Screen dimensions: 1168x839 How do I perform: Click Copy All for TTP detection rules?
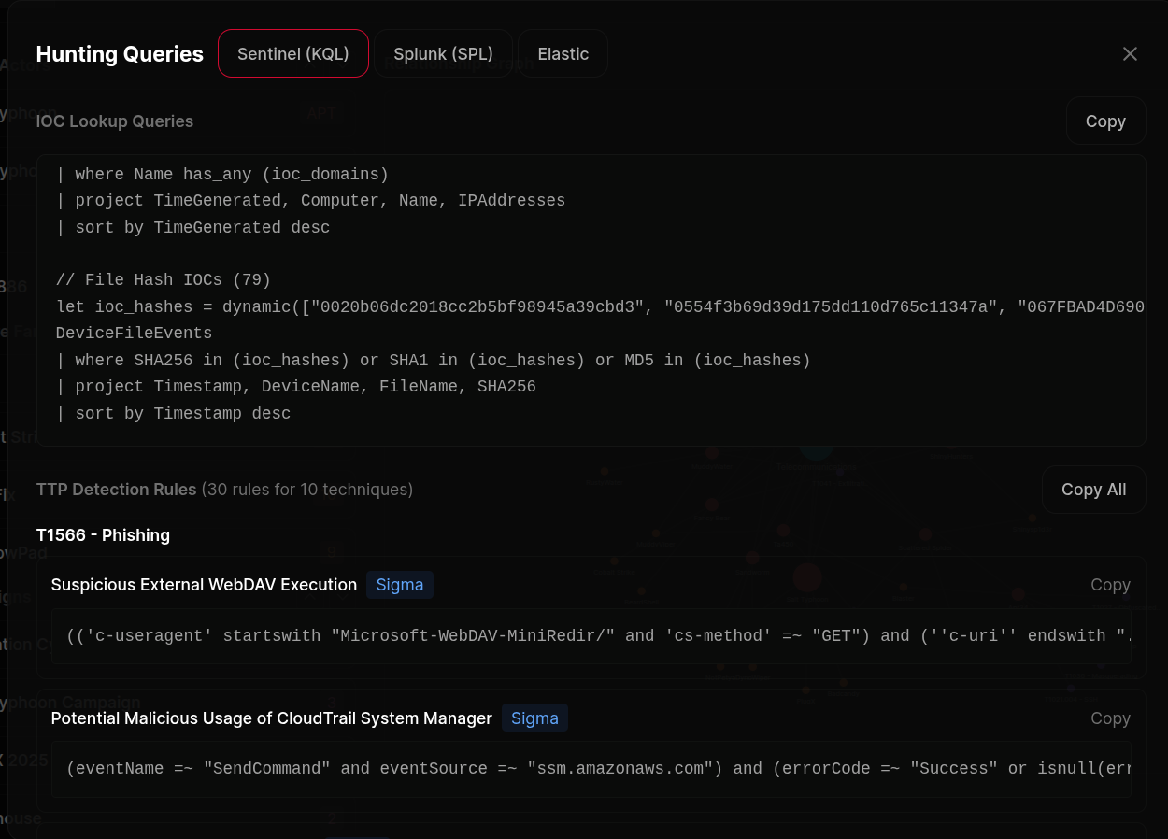point(1093,490)
